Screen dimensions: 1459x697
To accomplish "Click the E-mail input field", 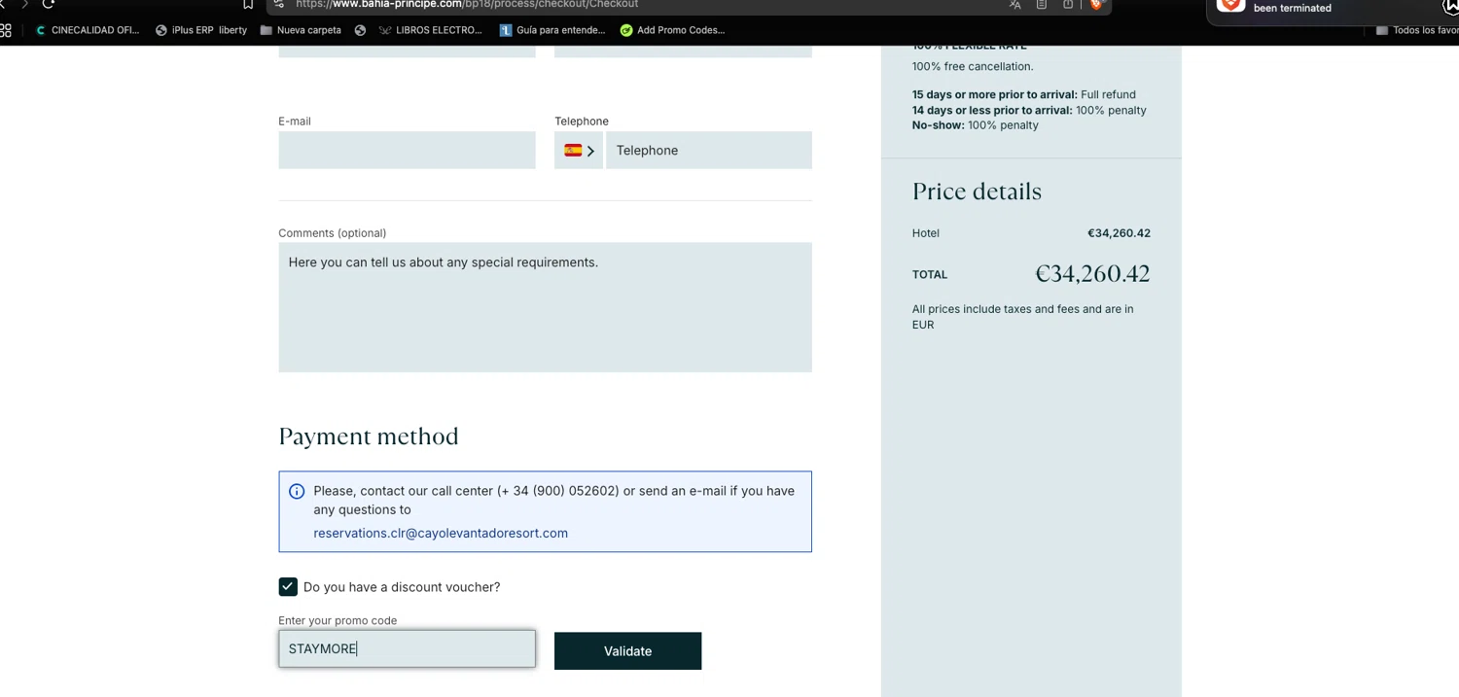I will point(407,150).
